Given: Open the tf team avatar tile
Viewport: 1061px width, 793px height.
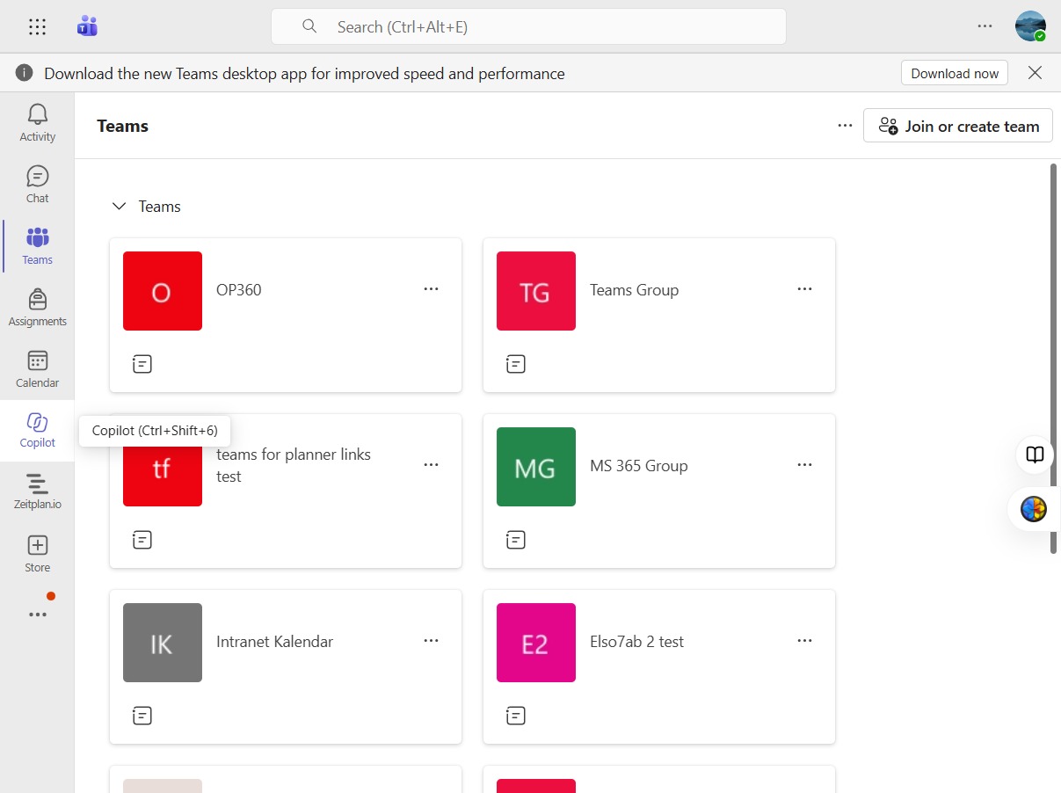Looking at the screenshot, I should coord(163,476).
